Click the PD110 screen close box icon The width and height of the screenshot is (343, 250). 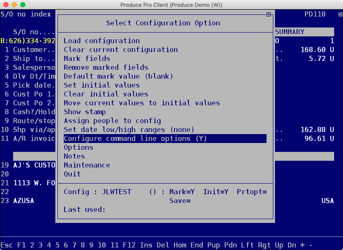click(340, 14)
